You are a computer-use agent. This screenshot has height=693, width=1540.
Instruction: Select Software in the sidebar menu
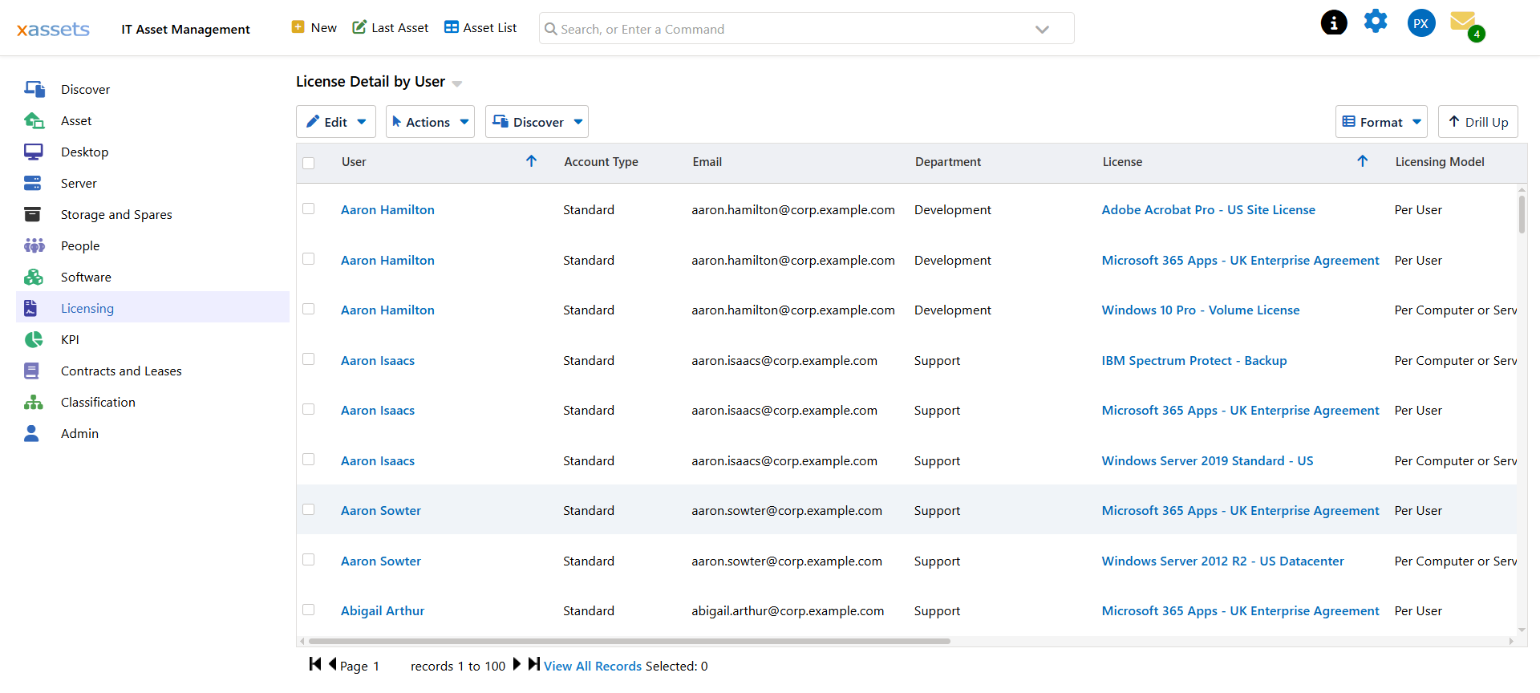[x=86, y=277]
